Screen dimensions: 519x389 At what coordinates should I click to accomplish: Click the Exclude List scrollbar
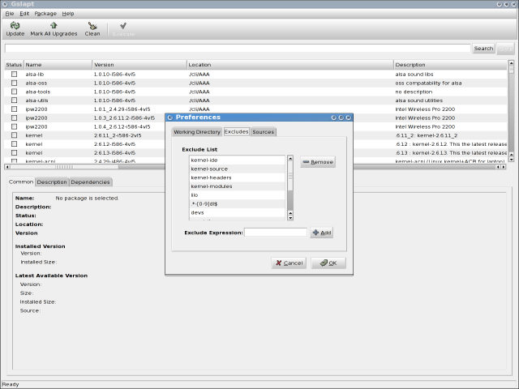coord(290,186)
